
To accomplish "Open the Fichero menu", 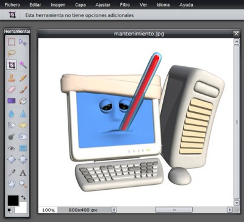I will [12, 5].
